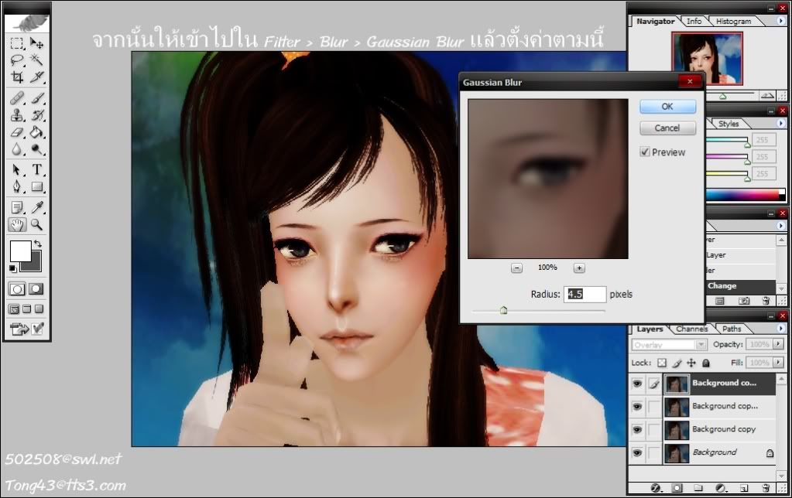Create new snapshot in History panel
This screenshot has width=792, height=498.
click(744, 302)
